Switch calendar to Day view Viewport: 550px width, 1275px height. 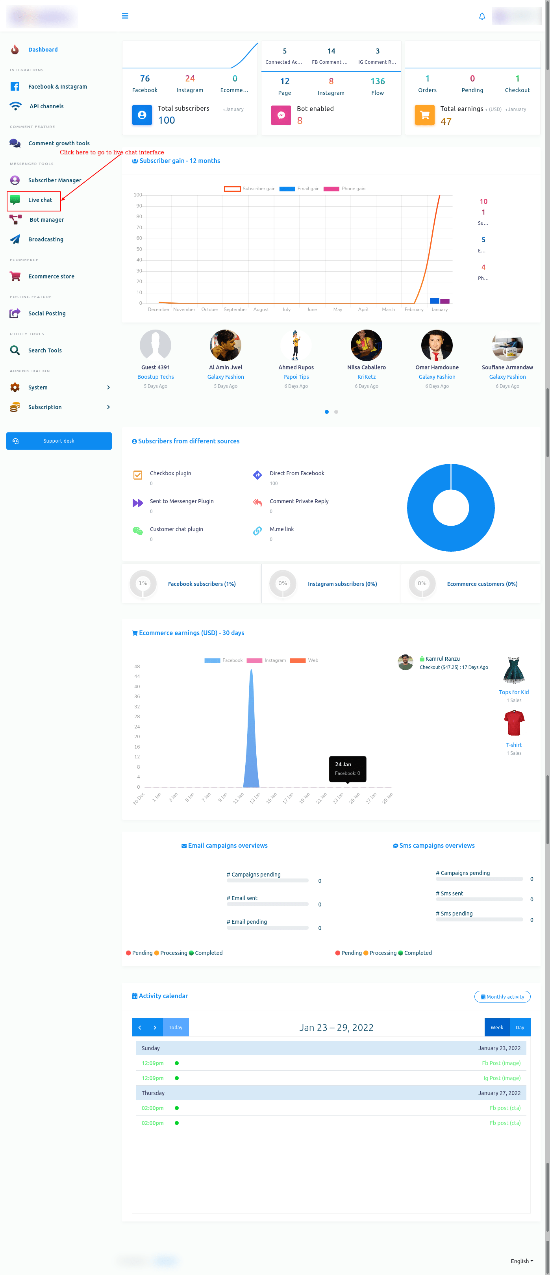pyautogui.click(x=519, y=1027)
